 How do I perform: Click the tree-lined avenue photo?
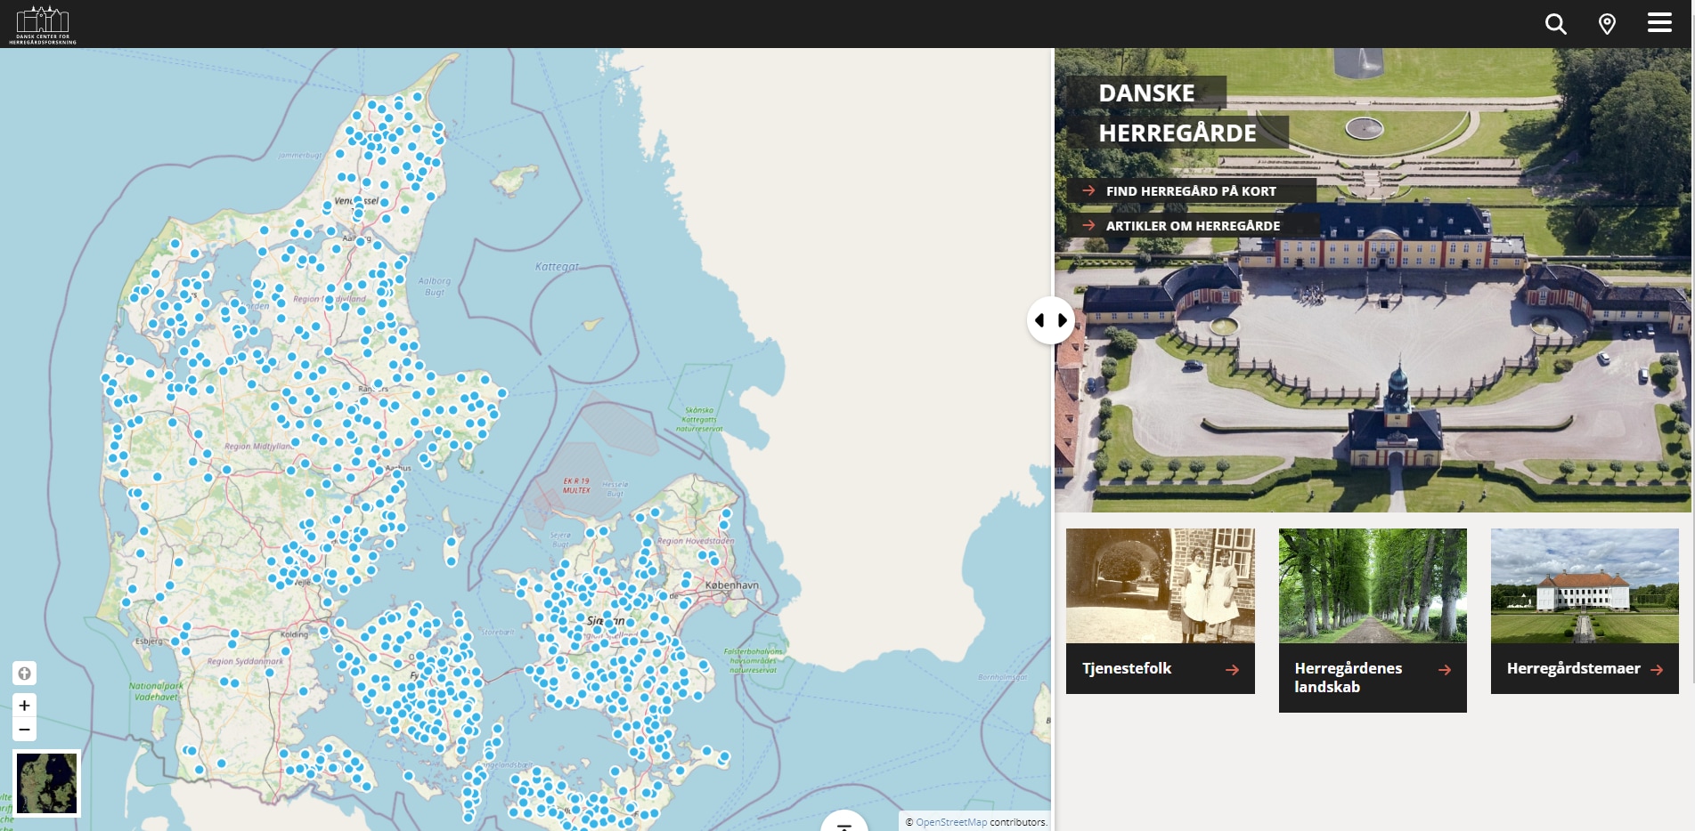coord(1372,585)
